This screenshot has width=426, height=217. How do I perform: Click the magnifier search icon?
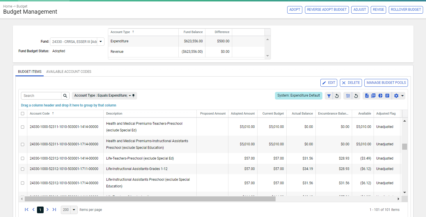pos(65,96)
